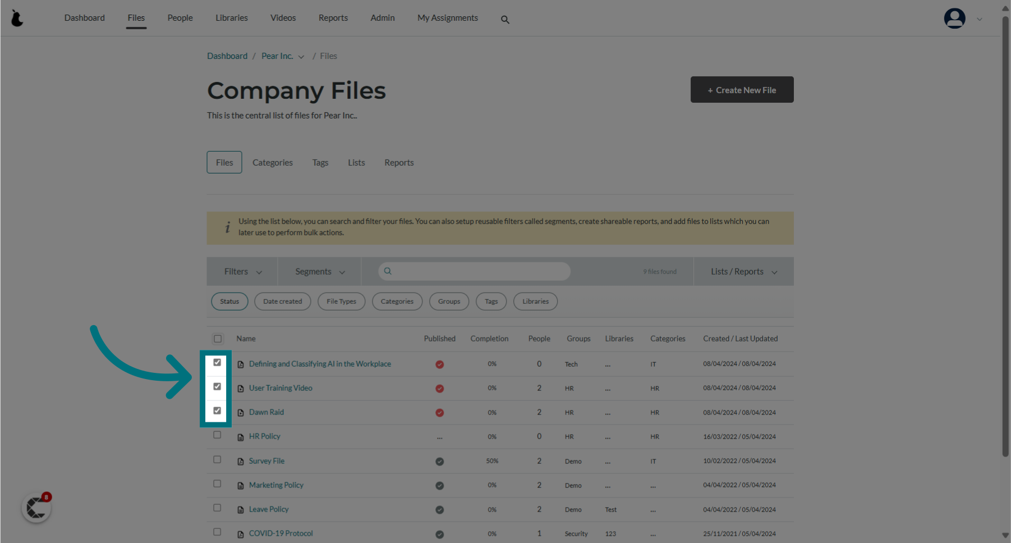Image resolution: width=1011 pixels, height=543 pixels.
Task: Open the chat widget launcher icon
Action: [36, 508]
